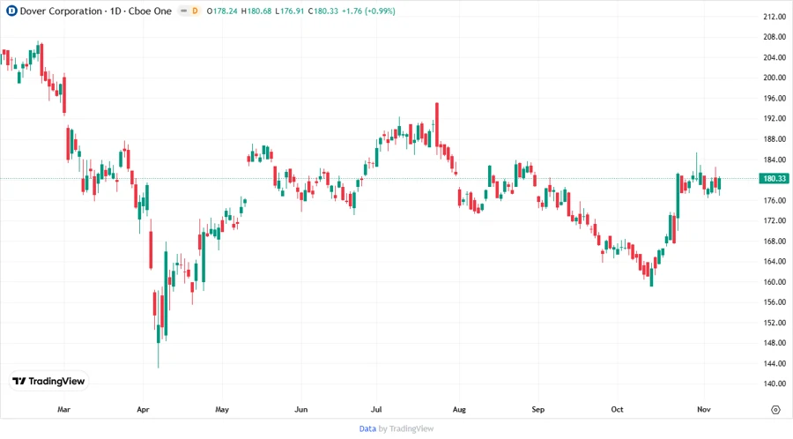Click the 160.00 price axis label
793x439 pixels.
(x=774, y=282)
